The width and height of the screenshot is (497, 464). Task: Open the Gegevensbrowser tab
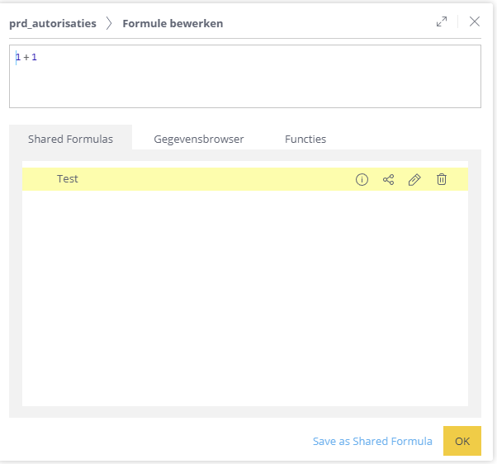[x=199, y=139]
